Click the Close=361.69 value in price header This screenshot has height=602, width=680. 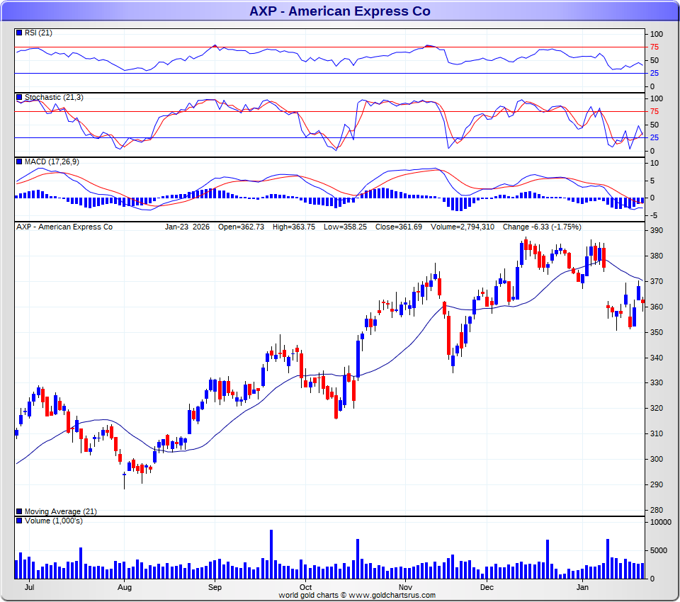pos(399,227)
